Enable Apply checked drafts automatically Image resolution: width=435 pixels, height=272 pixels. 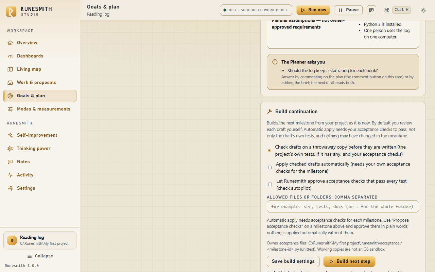click(270, 167)
